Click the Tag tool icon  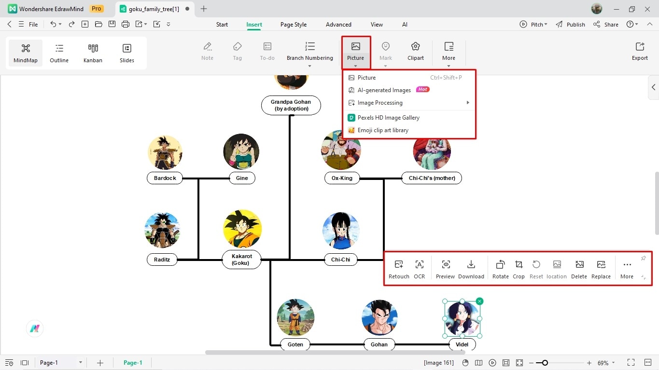coord(238,46)
